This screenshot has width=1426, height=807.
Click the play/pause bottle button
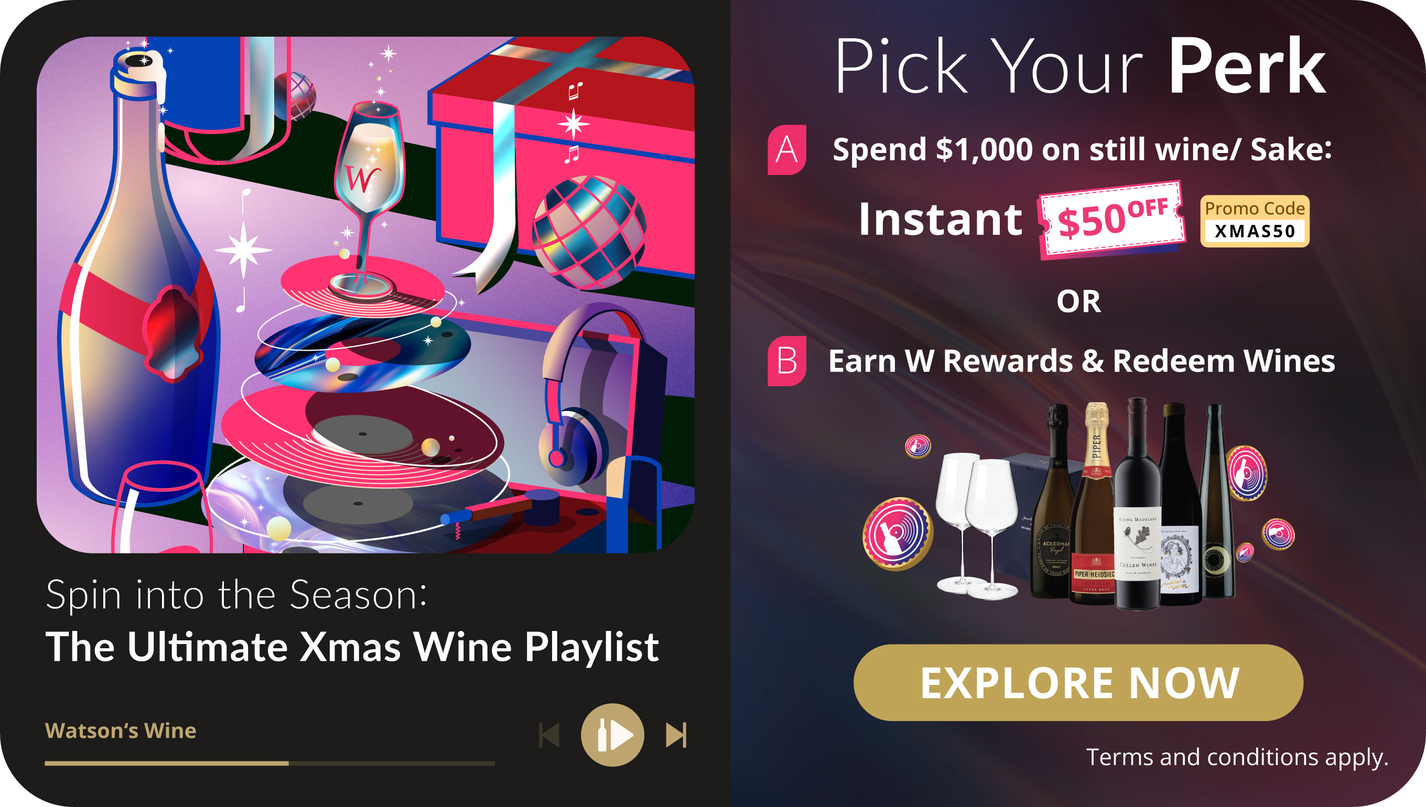pyautogui.click(x=612, y=735)
